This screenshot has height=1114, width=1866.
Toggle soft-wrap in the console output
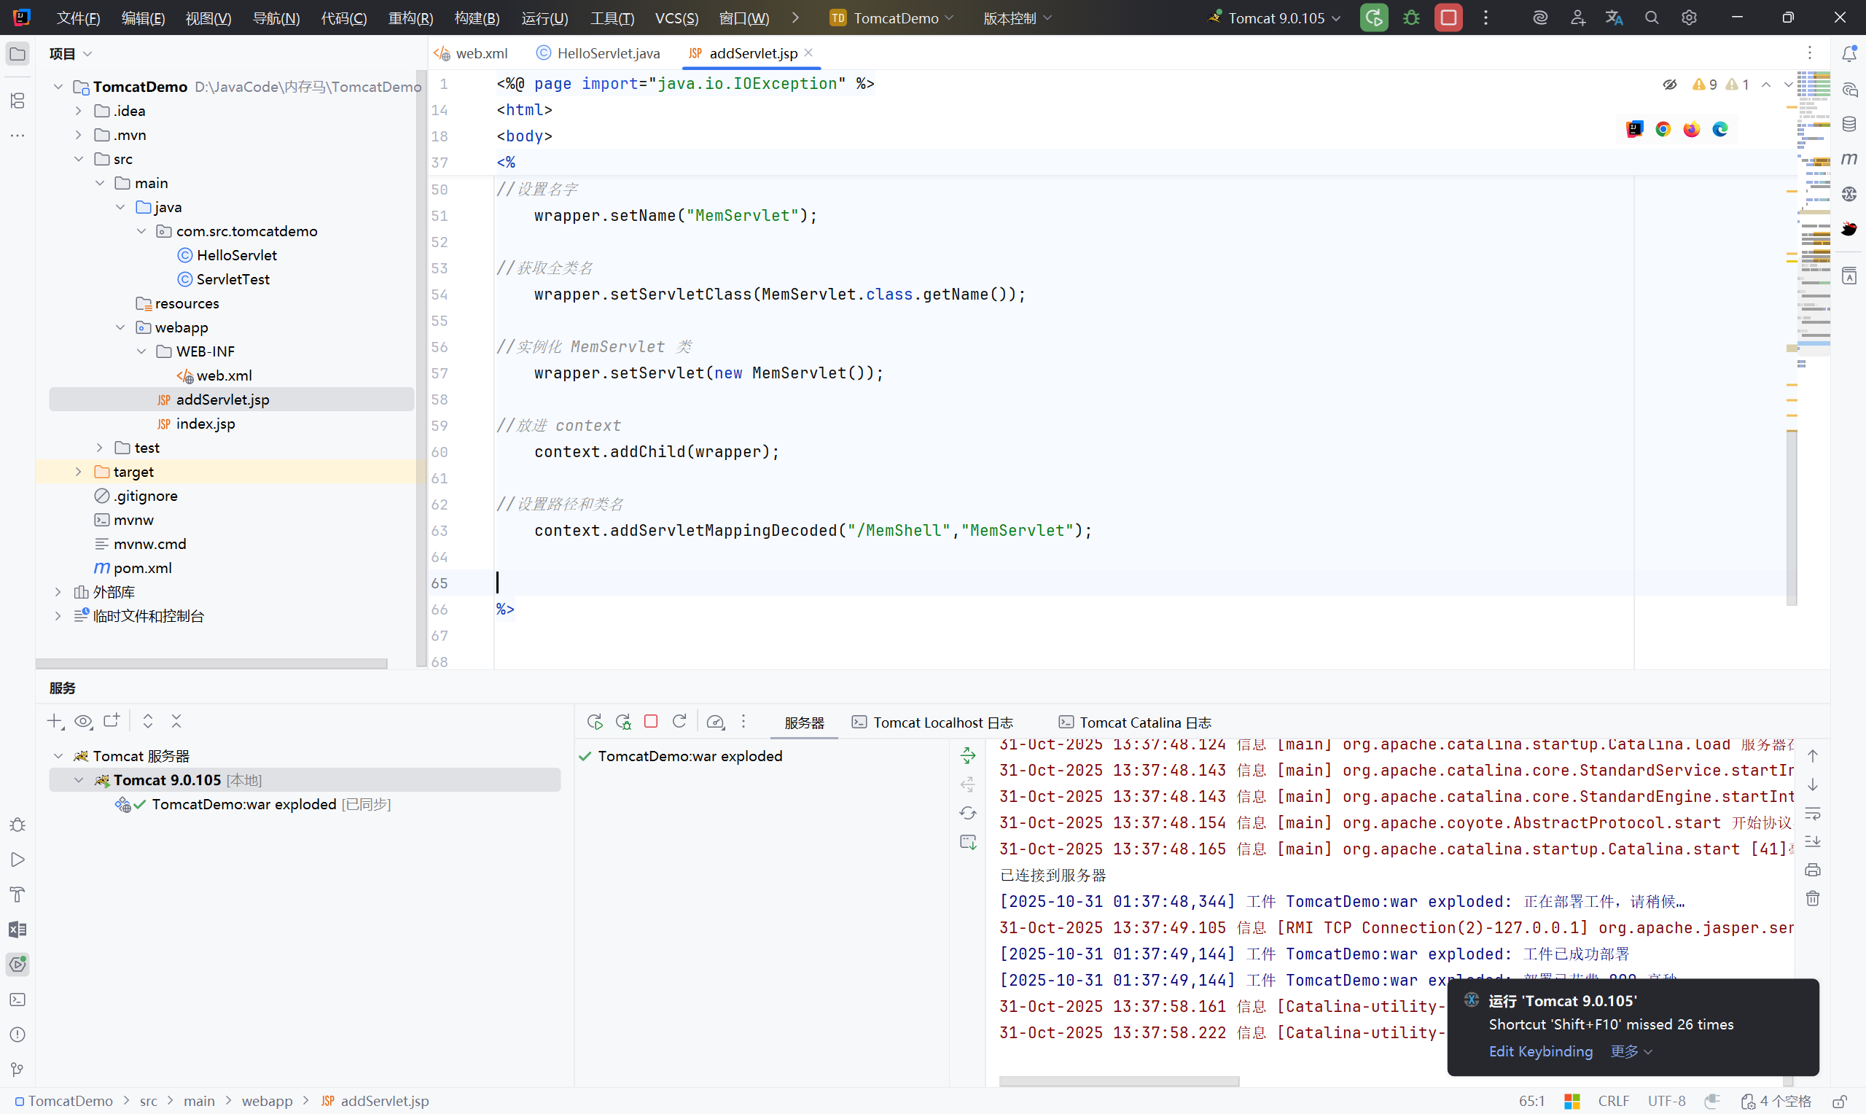pos(1812,814)
